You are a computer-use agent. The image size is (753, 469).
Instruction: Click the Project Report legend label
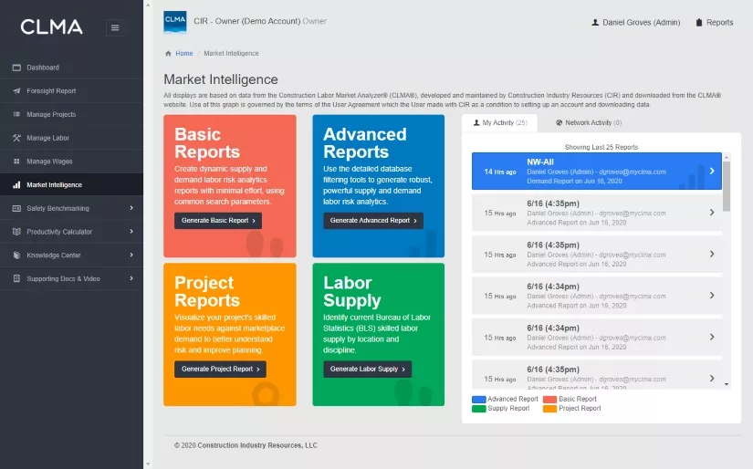coord(580,408)
